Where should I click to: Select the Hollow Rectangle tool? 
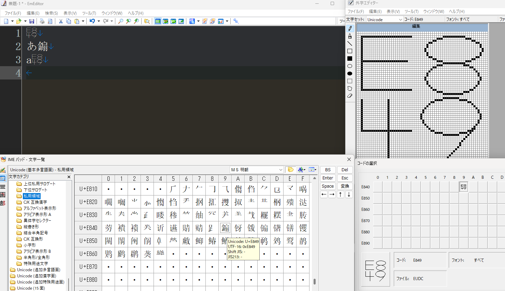350,51
